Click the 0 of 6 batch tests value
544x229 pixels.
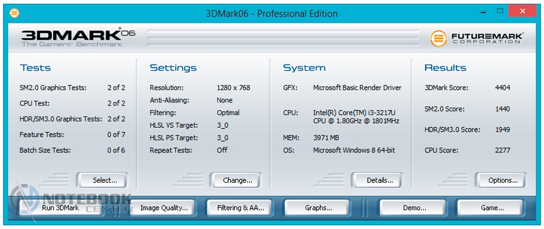click(116, 150)
